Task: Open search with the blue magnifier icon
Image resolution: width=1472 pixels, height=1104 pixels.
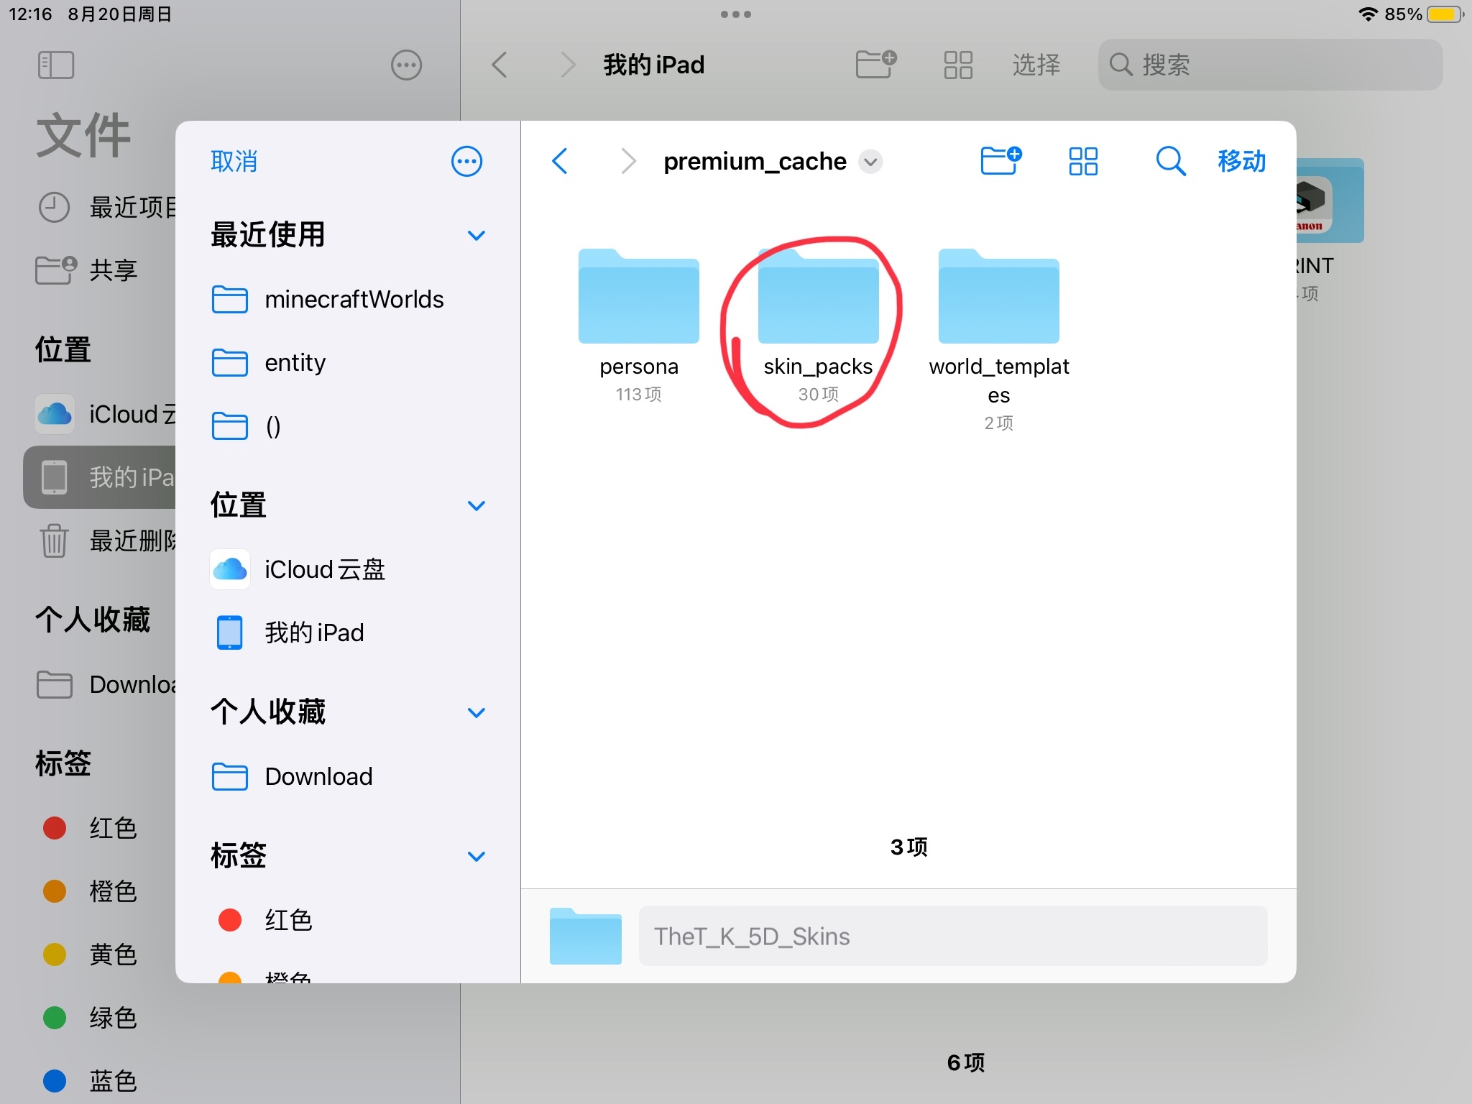Action: pyautogui.click(x=1171, y=161)
